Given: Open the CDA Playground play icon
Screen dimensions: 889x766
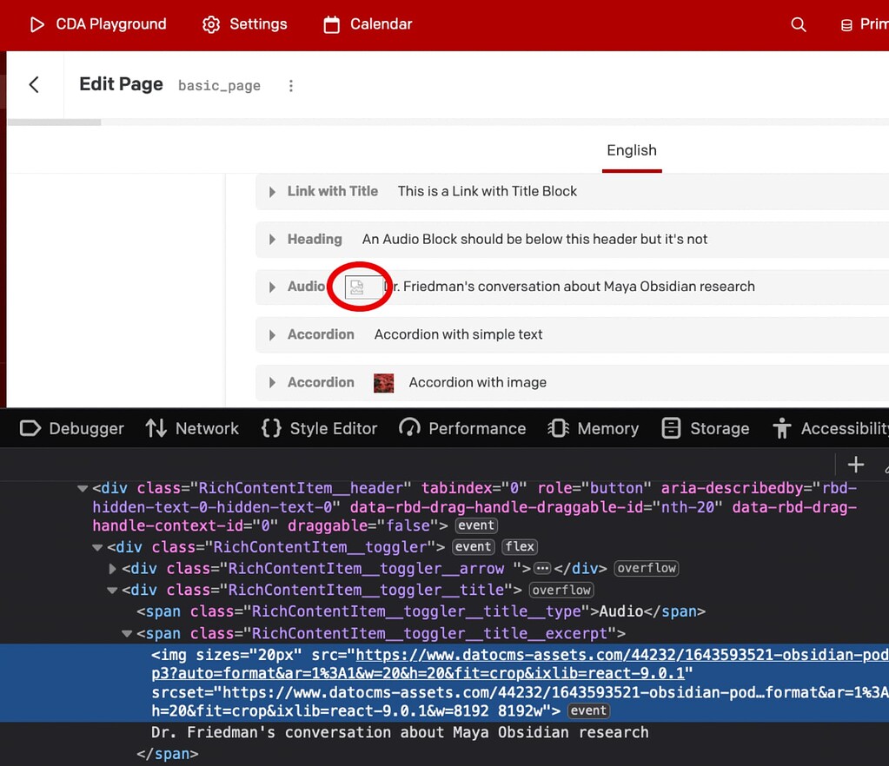Looking at the screenshot, I should click(x=36, y=24).
